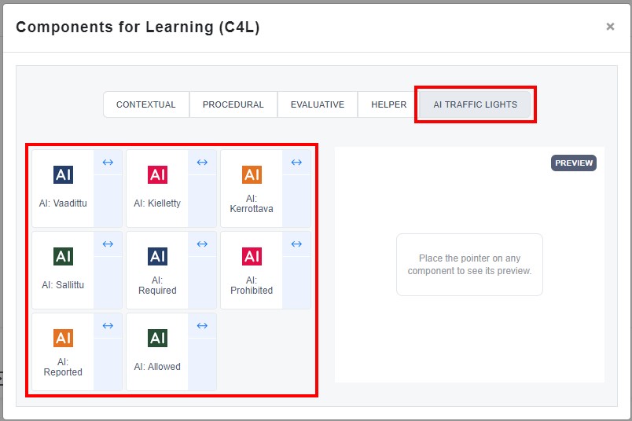Viewport: 632px width, 421px height.
Task: Select the AI: Vaadittu component icon
Action: 64,174
